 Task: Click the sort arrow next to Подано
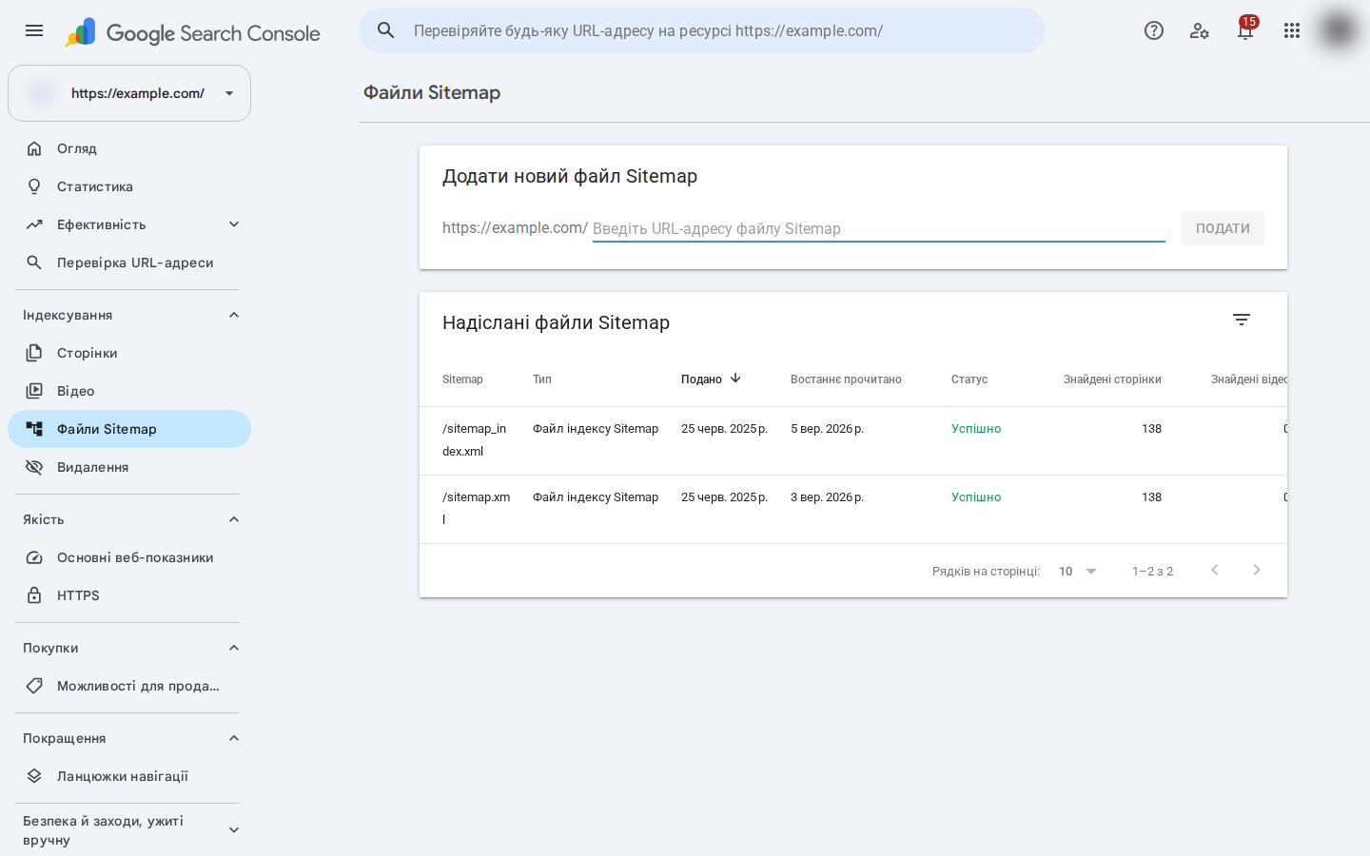coord(735,379)
